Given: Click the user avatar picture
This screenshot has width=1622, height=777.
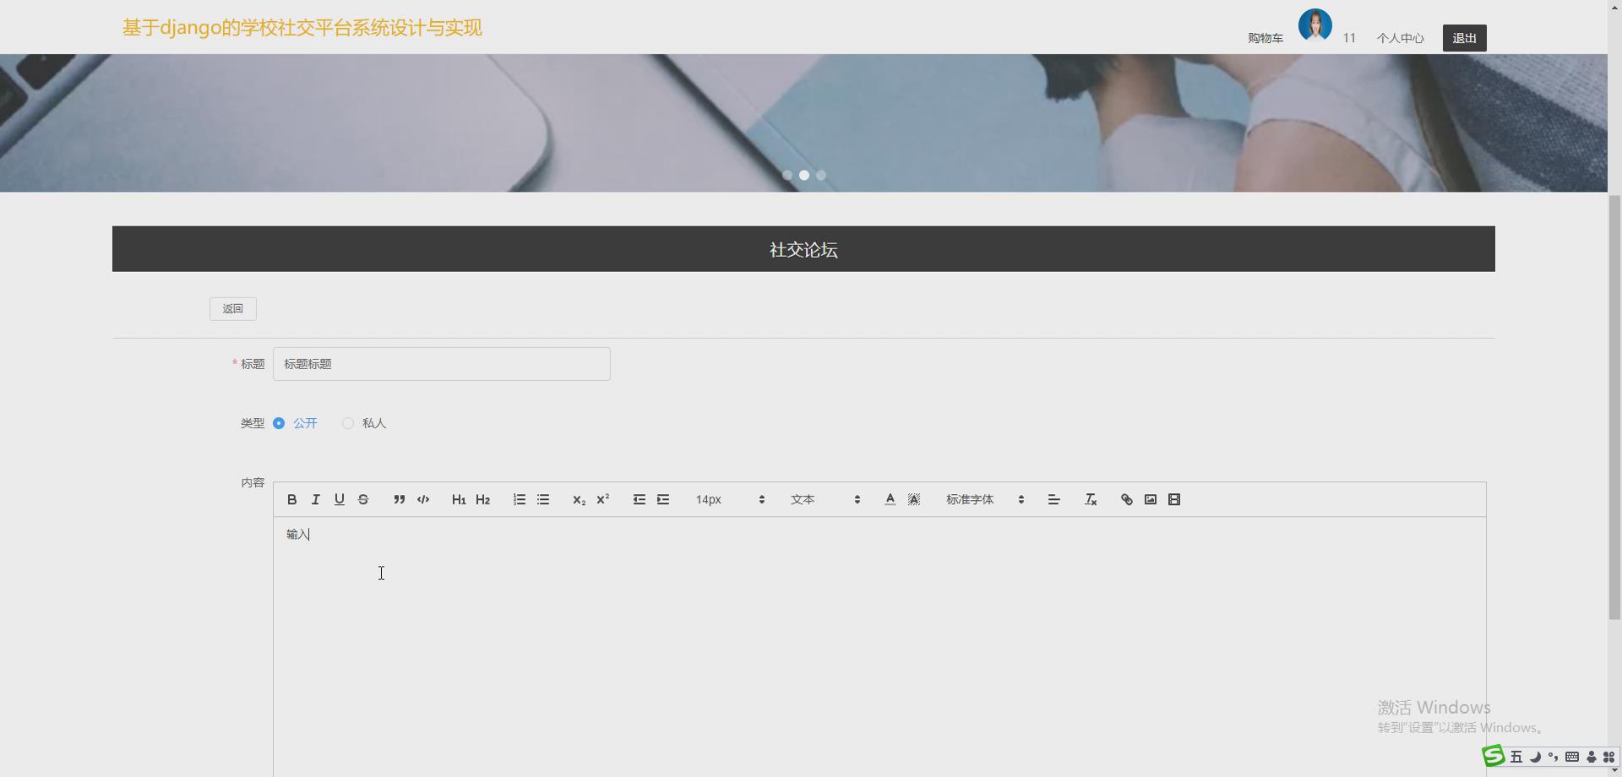Looking at the screenshot, I should tap(1315, 25).
